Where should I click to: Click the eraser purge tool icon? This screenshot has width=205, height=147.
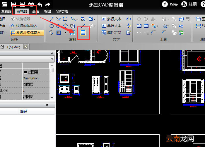(x=154, y=26)
